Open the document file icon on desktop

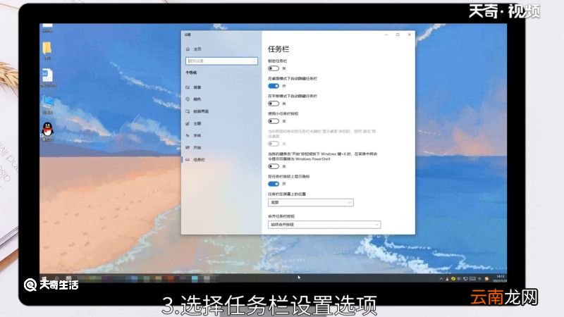pyautogui.click(x=47, y=75)
